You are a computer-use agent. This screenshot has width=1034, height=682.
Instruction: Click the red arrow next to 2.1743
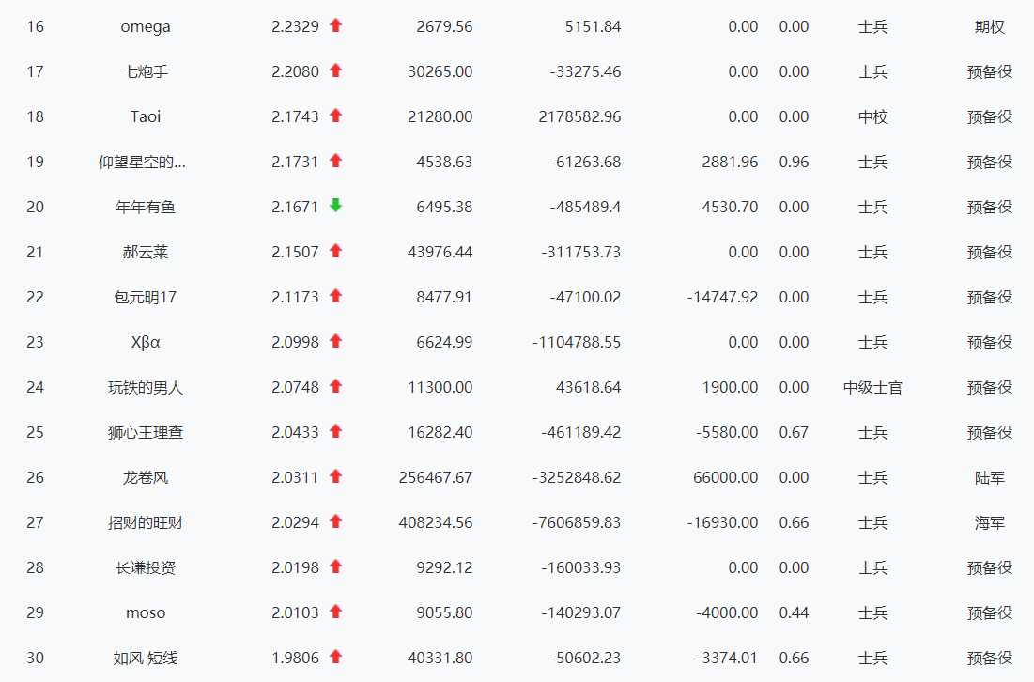(x=335, y=116)
